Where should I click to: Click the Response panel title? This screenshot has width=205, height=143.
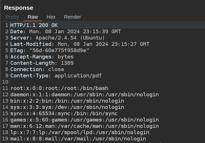click(19, 8)
